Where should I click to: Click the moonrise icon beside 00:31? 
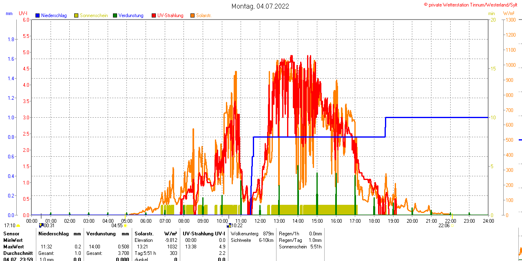pos(41,225)
